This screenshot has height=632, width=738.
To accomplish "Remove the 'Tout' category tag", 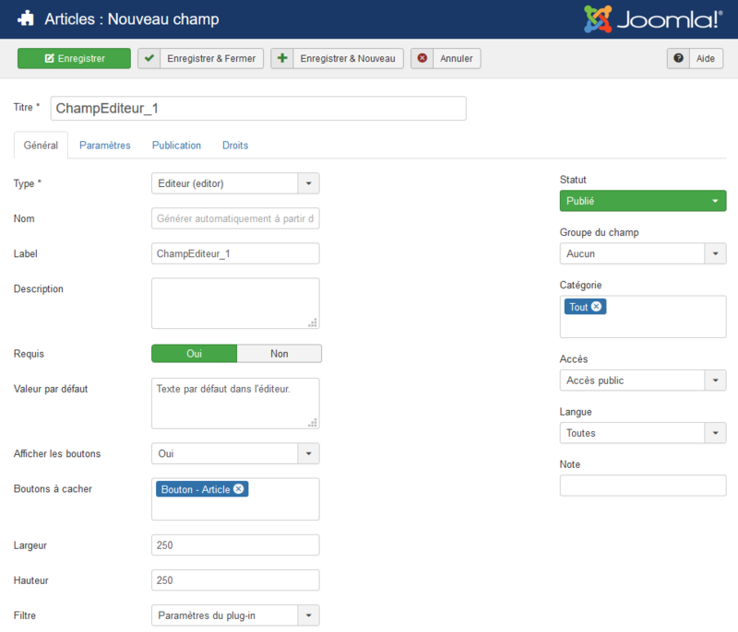I will (x=596, y=307).
